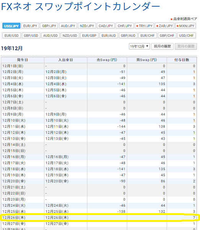The image size is (200, 230).
Task: Switch to NZD/USD pair
Action: pyautogui.click(x=70, y=36)
